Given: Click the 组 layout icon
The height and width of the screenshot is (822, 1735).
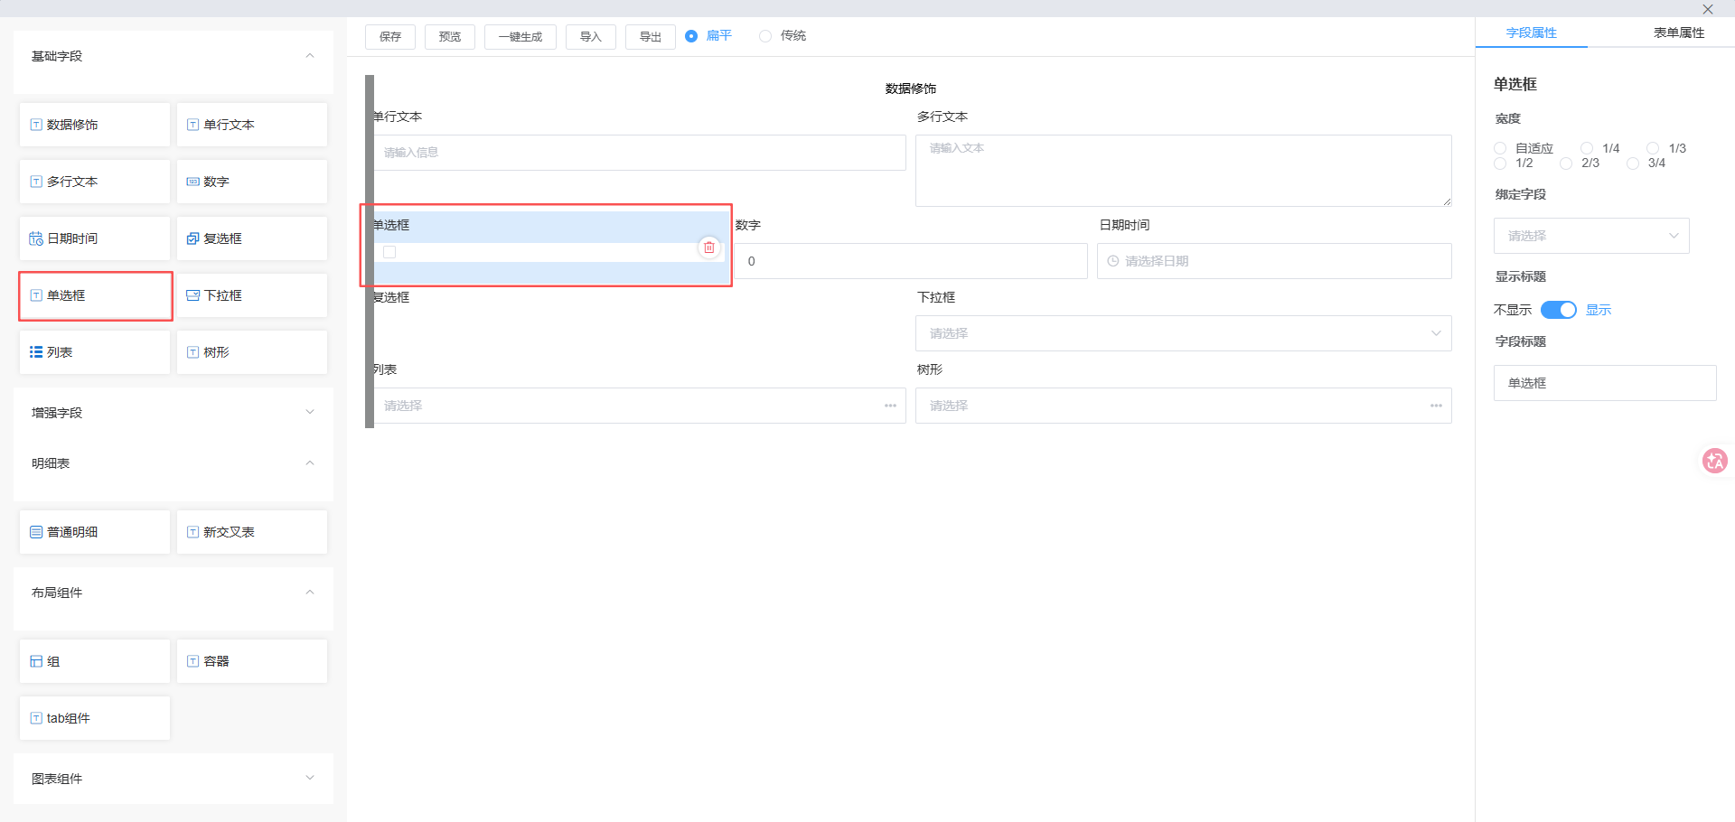Looking at the screenshot, I should (x=36, y=661).
